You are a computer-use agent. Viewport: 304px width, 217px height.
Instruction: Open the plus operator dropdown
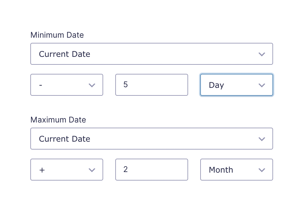[67, 170]
